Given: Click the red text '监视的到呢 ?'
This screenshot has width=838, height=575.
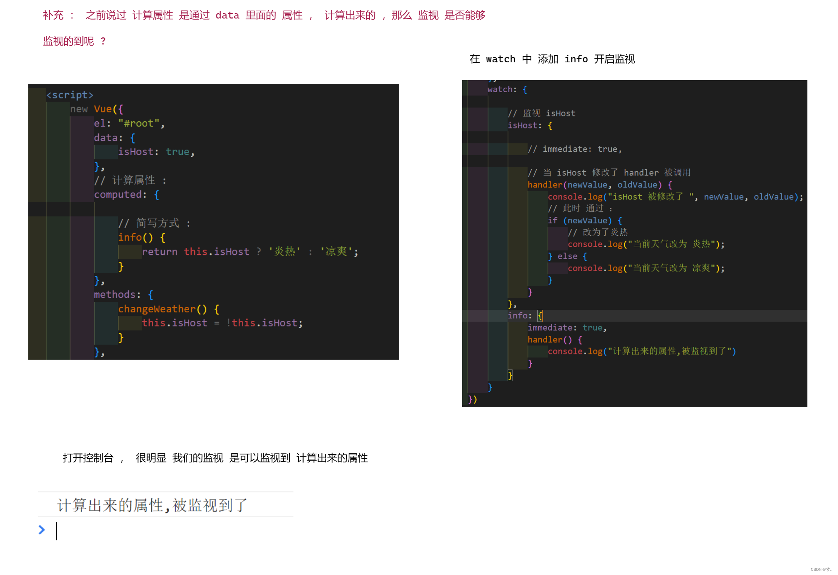Looking at the screenshot, I should click(x=74, y=41).
